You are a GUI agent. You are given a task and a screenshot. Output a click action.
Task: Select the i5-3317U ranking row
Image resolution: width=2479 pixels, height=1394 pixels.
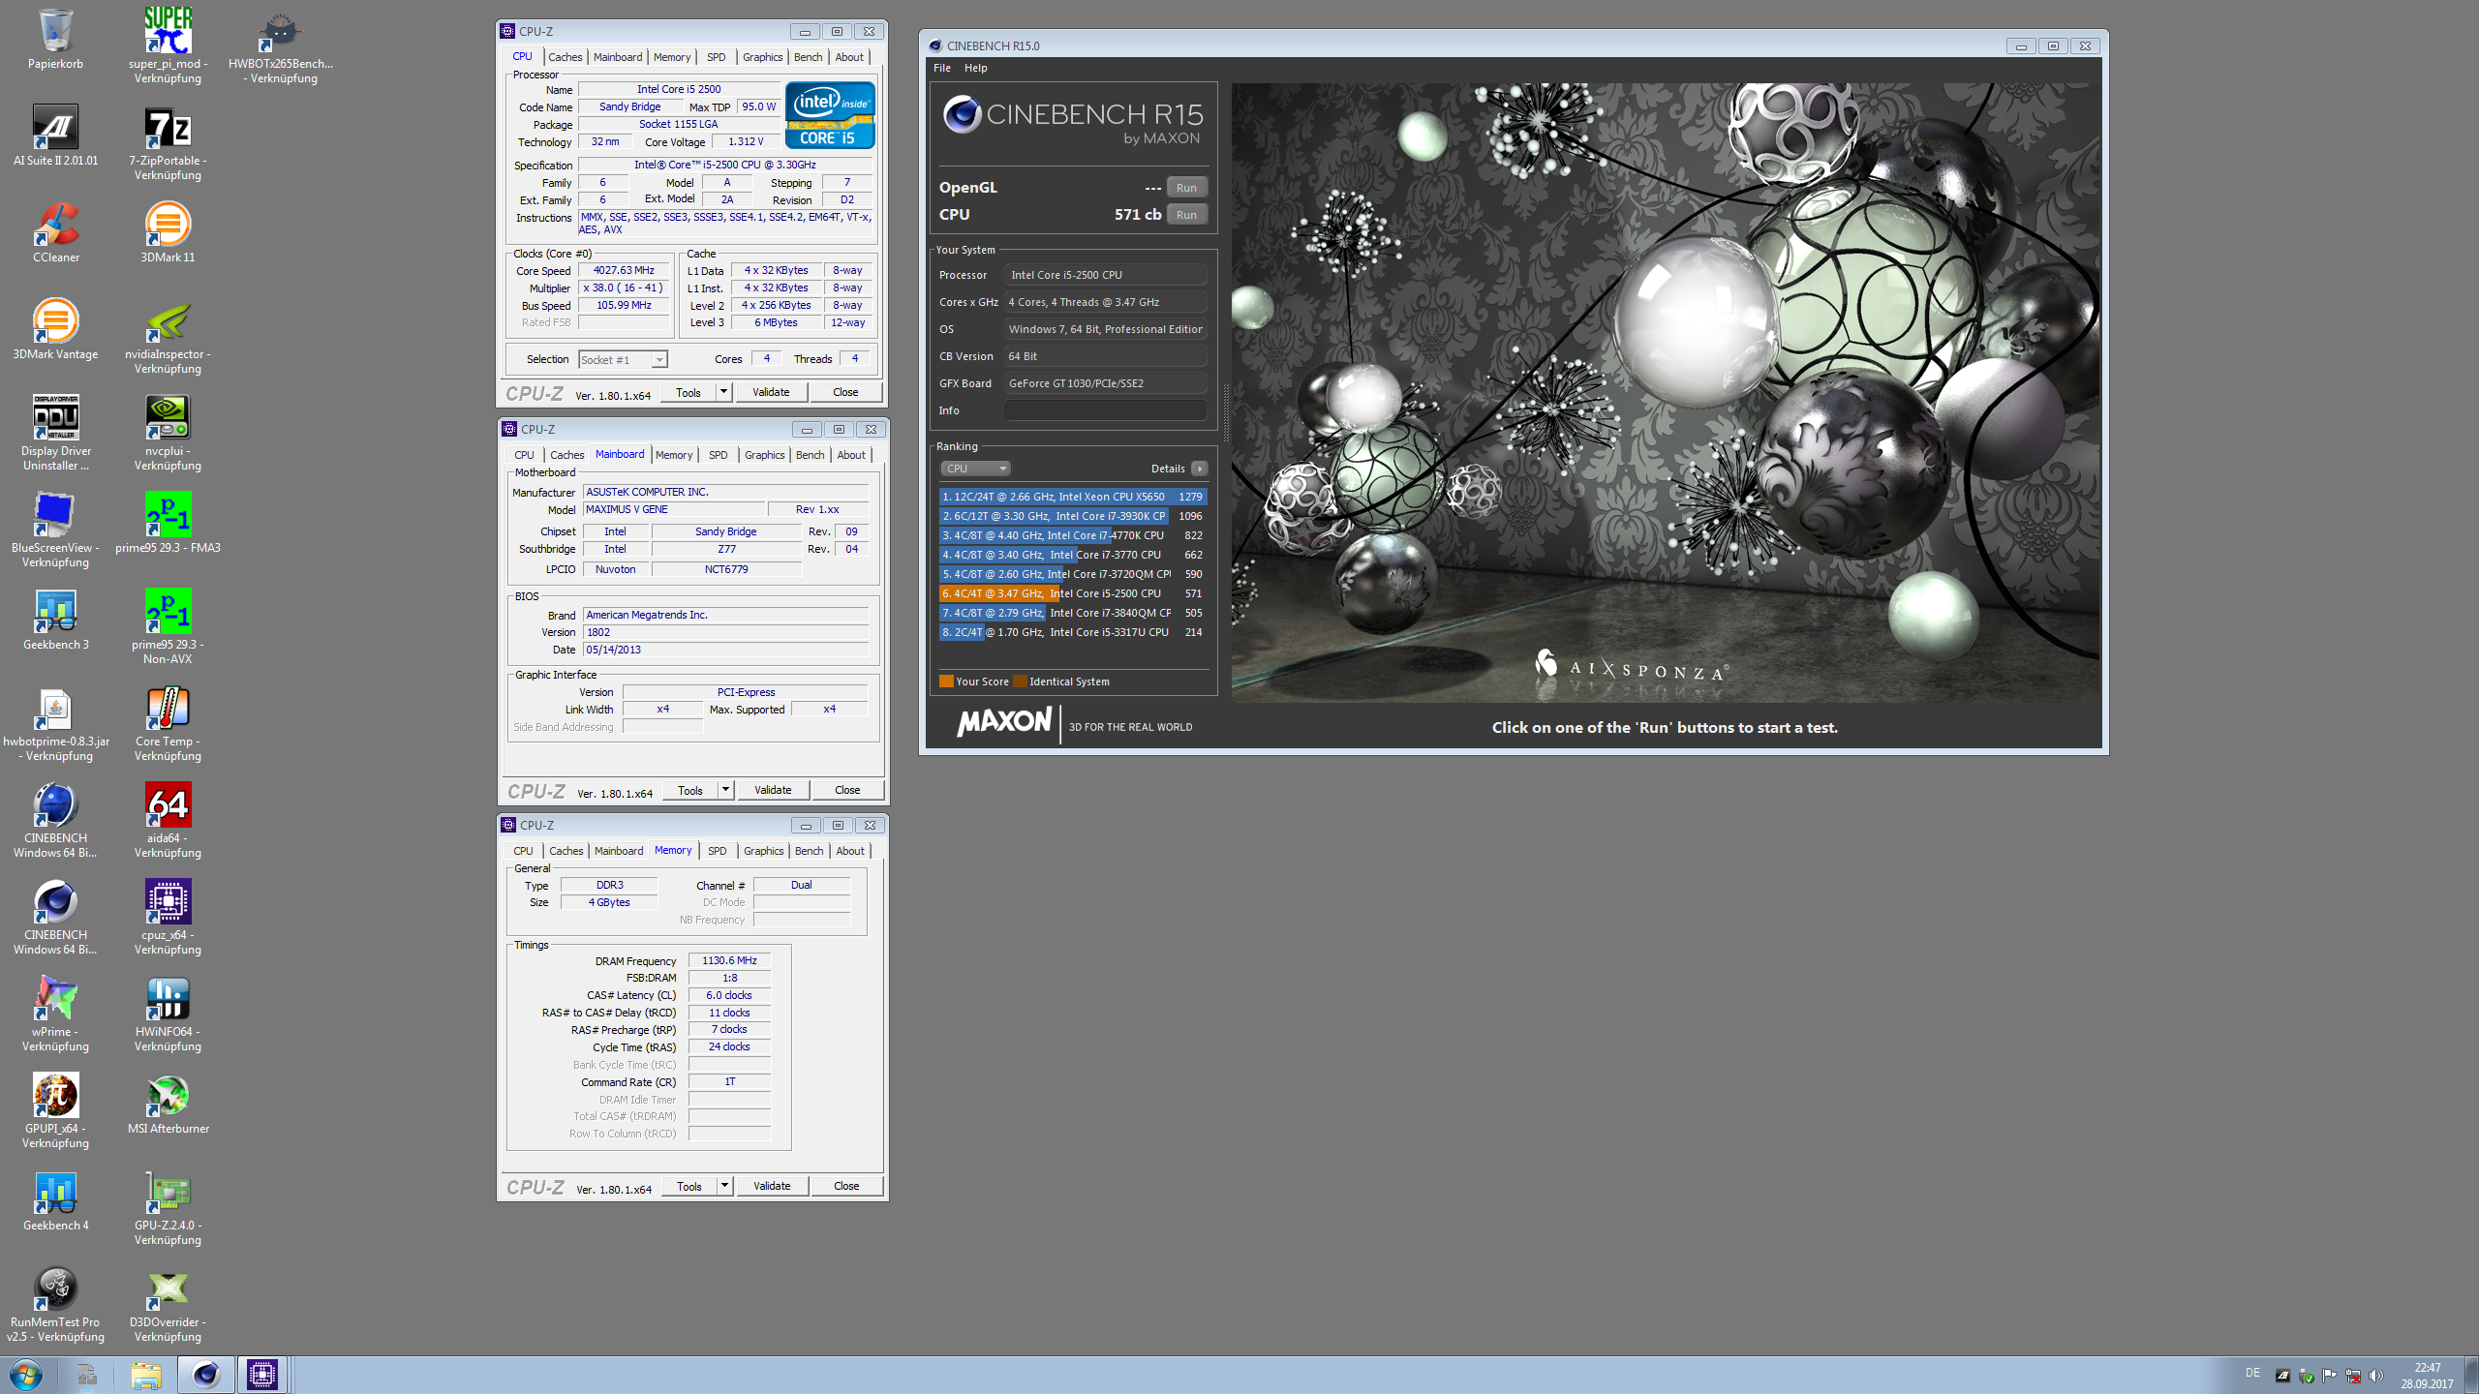click(1073, 632)
